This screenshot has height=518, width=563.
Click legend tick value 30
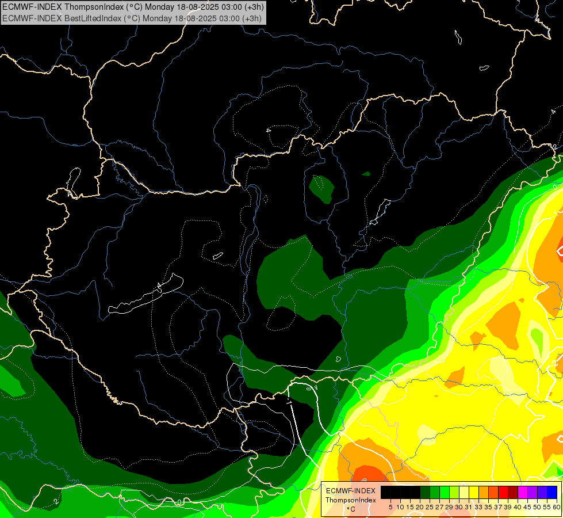tap(459, 507)
